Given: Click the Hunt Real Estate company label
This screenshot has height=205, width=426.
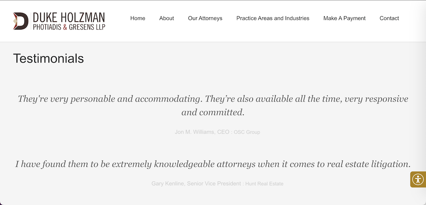Looking at the screenshot, I should [x=264, y=184].
